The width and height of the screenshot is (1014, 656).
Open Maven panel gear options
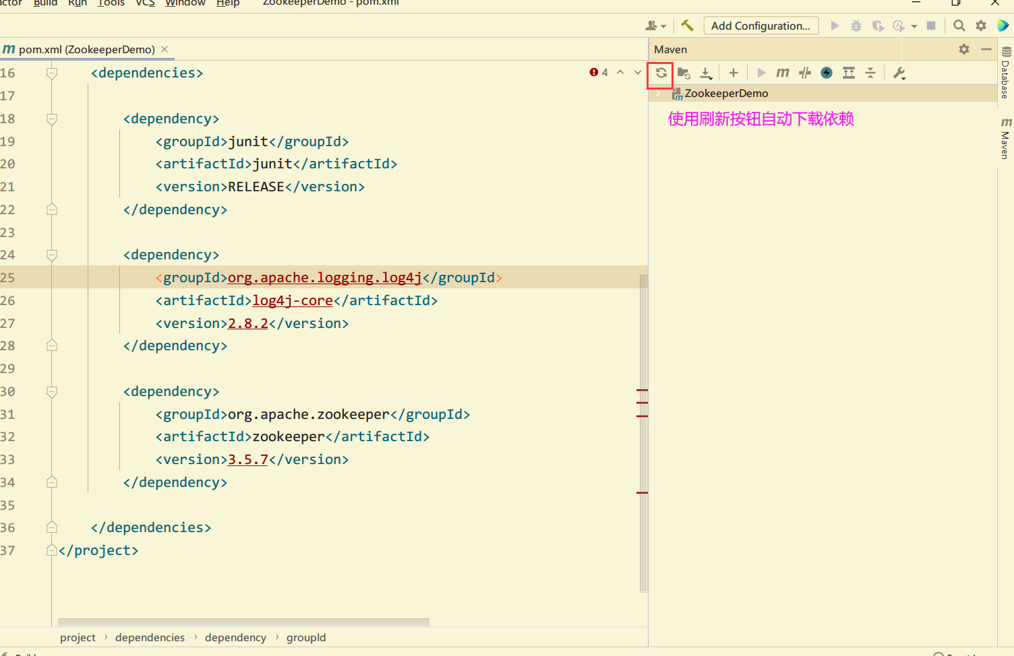[964, 49]
